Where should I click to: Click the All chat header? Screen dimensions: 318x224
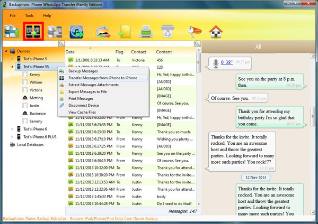(x=258, y=46)
